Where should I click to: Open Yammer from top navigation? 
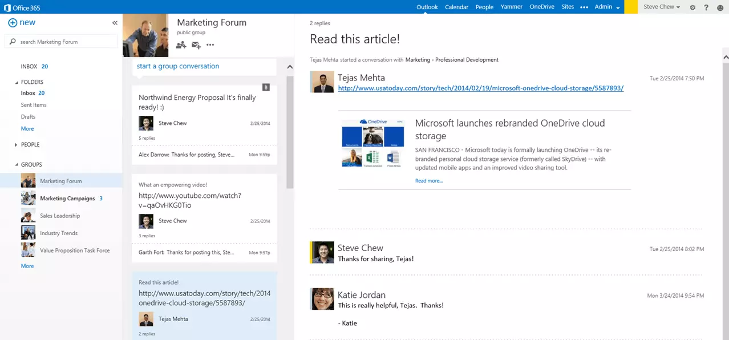tap(512, 7)
